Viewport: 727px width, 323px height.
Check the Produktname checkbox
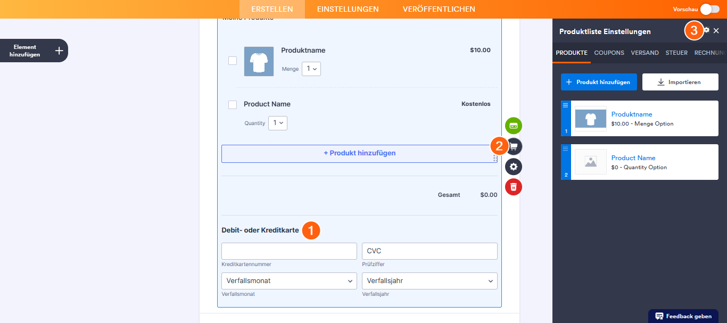[233, 61]
